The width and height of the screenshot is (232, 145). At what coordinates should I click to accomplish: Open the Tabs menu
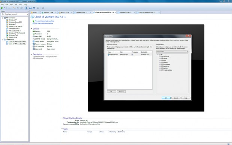(x=21, y=5)
